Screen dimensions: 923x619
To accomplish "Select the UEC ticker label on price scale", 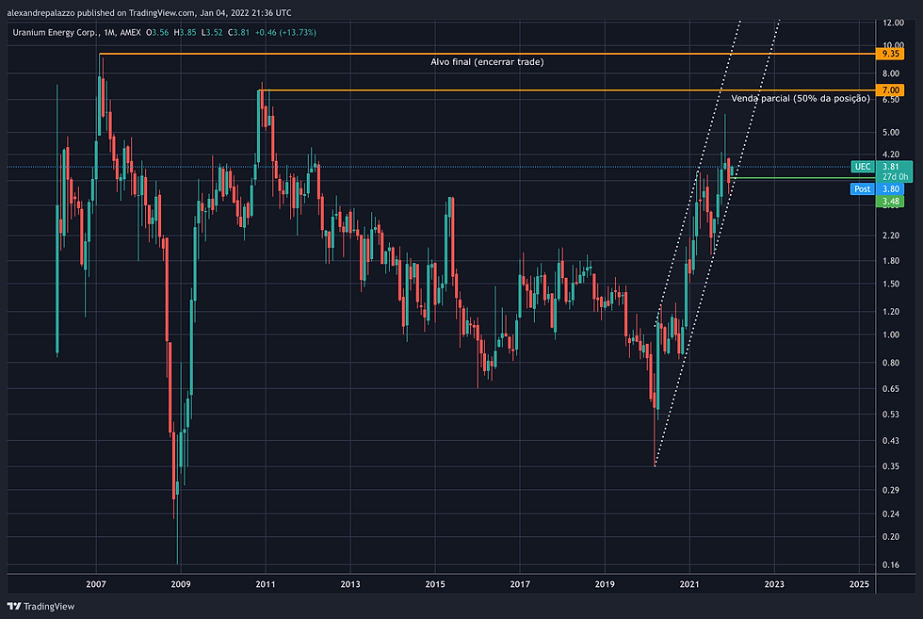I will (862, 167).
